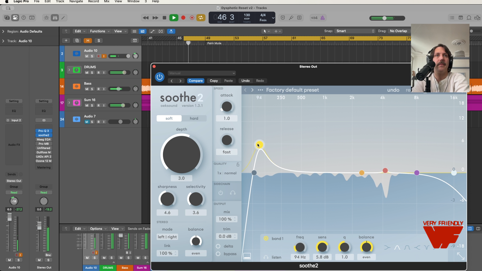Click the Audio 10 track volume slider

(x=119, y=56)
